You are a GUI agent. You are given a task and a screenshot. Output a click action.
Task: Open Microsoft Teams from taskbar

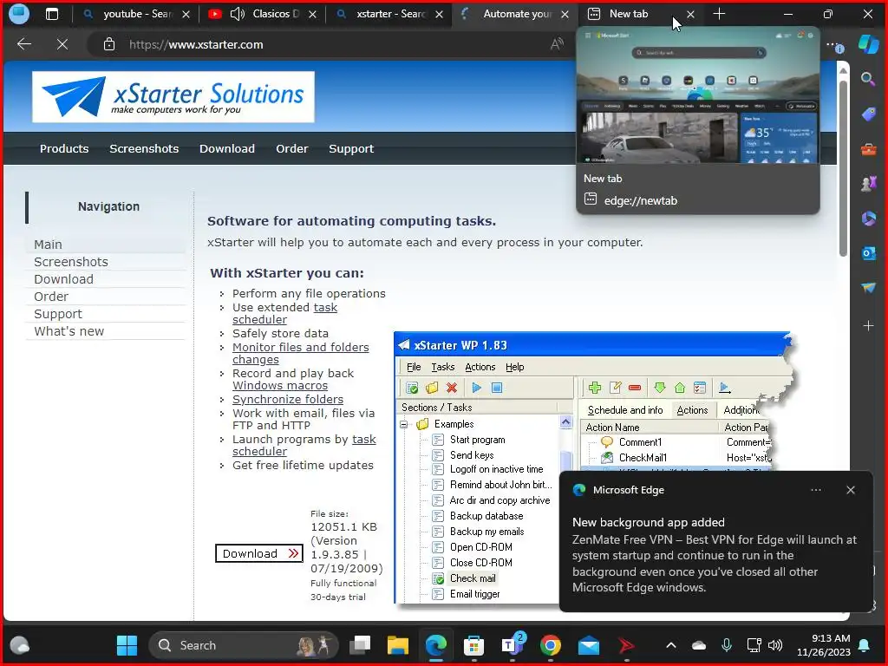tap(512, 645)
